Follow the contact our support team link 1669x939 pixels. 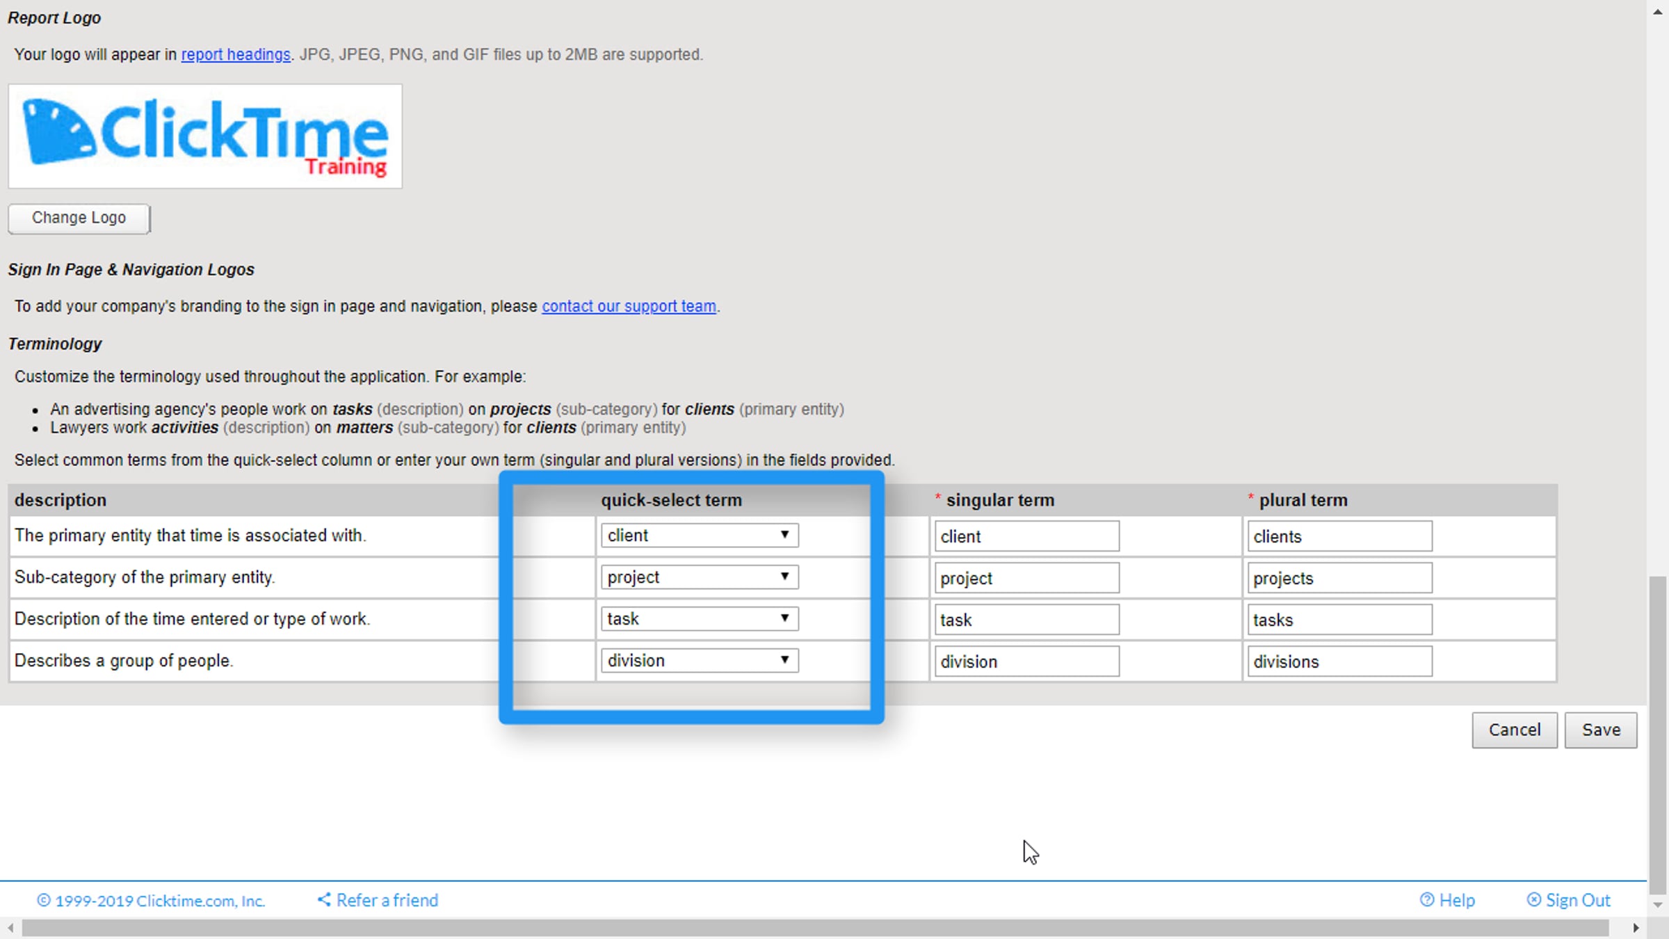629,306
